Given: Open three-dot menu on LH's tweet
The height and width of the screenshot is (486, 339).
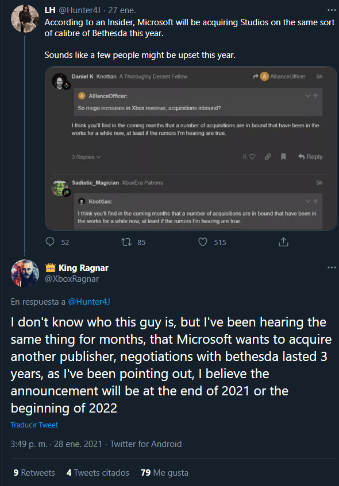Looking at the screenshot, I should [x=332, y=10].
